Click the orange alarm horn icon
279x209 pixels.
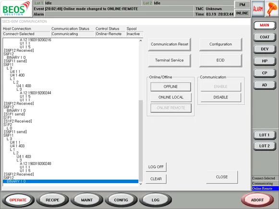[272, 8]
